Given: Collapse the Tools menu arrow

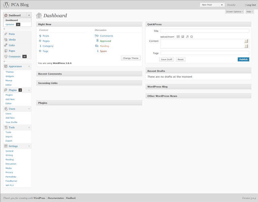Looking at the screenshot, I should pos(29,127).
